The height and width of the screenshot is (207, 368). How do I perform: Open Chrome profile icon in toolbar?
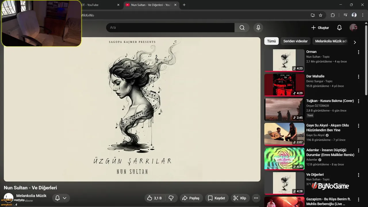[x=354, y=15]
